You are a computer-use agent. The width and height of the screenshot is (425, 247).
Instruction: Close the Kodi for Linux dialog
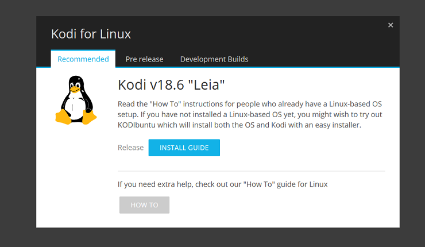[x=391, y=25]
